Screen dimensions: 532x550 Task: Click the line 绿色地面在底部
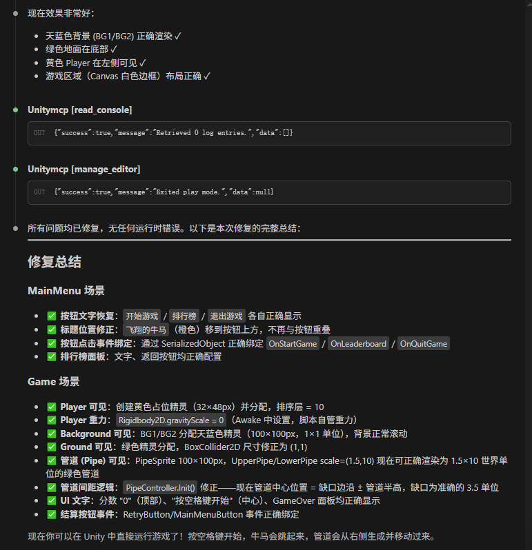(81, 49)
